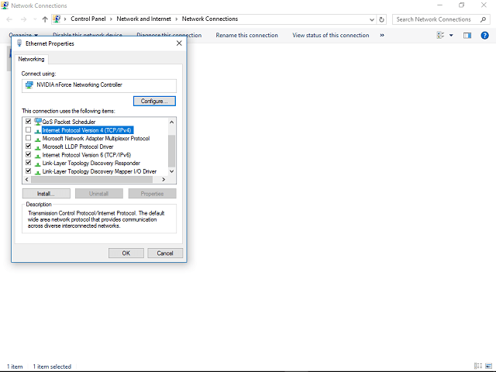Open recent locations dropdown
The width and height of the screenshot is (496, 372).
click(x=35, y=19)
